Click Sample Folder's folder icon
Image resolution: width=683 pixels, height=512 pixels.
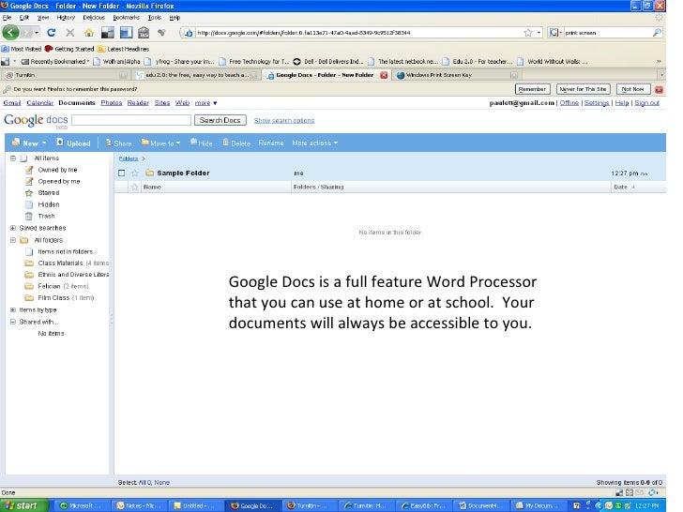[x=149, y=173]
